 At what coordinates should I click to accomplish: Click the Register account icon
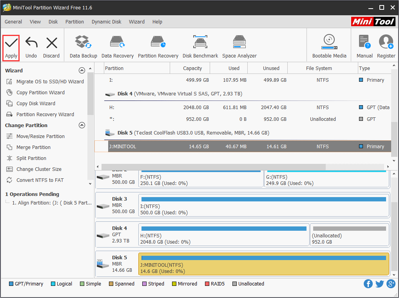386,42
